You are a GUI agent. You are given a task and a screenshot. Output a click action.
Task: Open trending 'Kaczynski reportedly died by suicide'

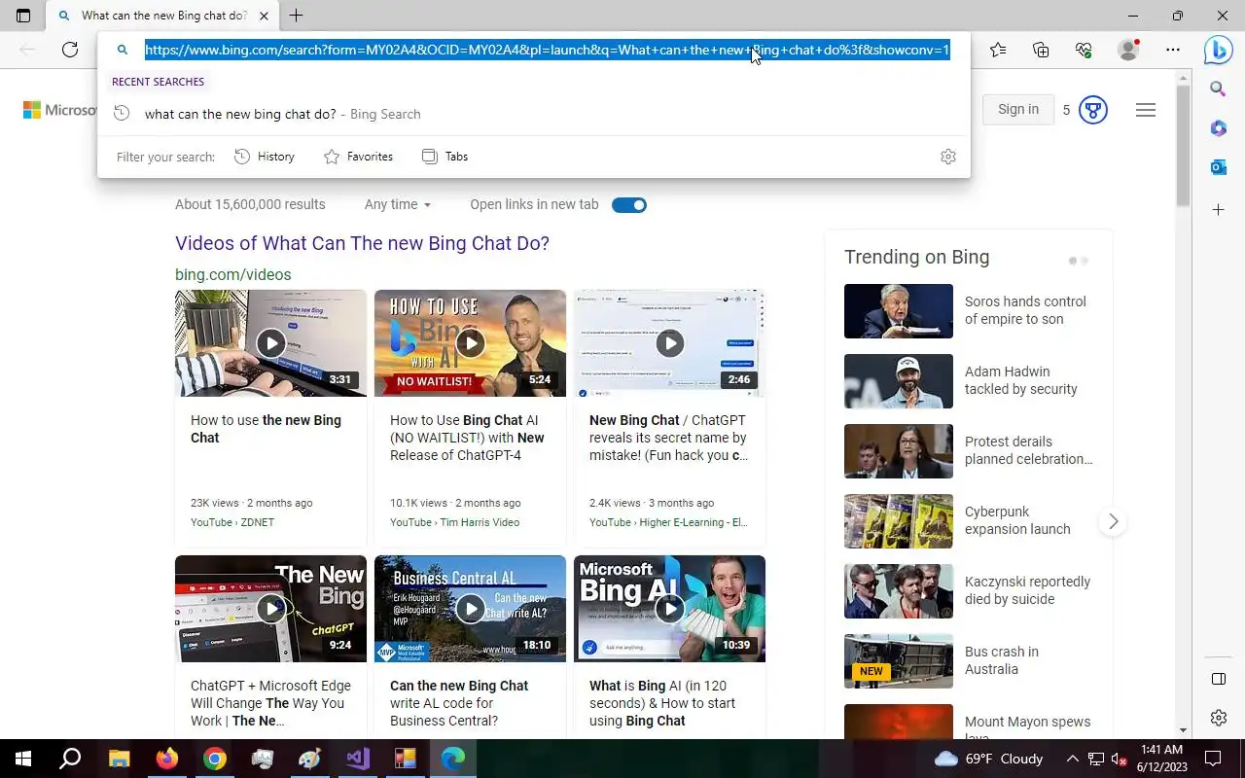point(1027,590)
